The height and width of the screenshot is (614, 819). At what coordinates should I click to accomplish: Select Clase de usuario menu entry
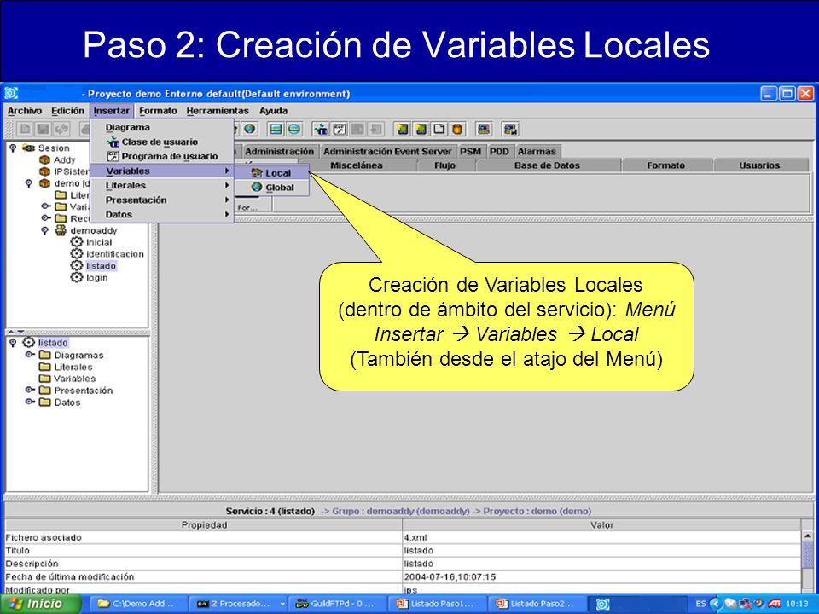(x=162, y=142)
